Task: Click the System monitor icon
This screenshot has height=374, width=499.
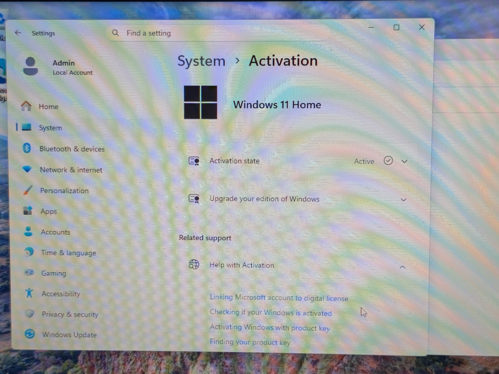Action: [x=27, y=127]
